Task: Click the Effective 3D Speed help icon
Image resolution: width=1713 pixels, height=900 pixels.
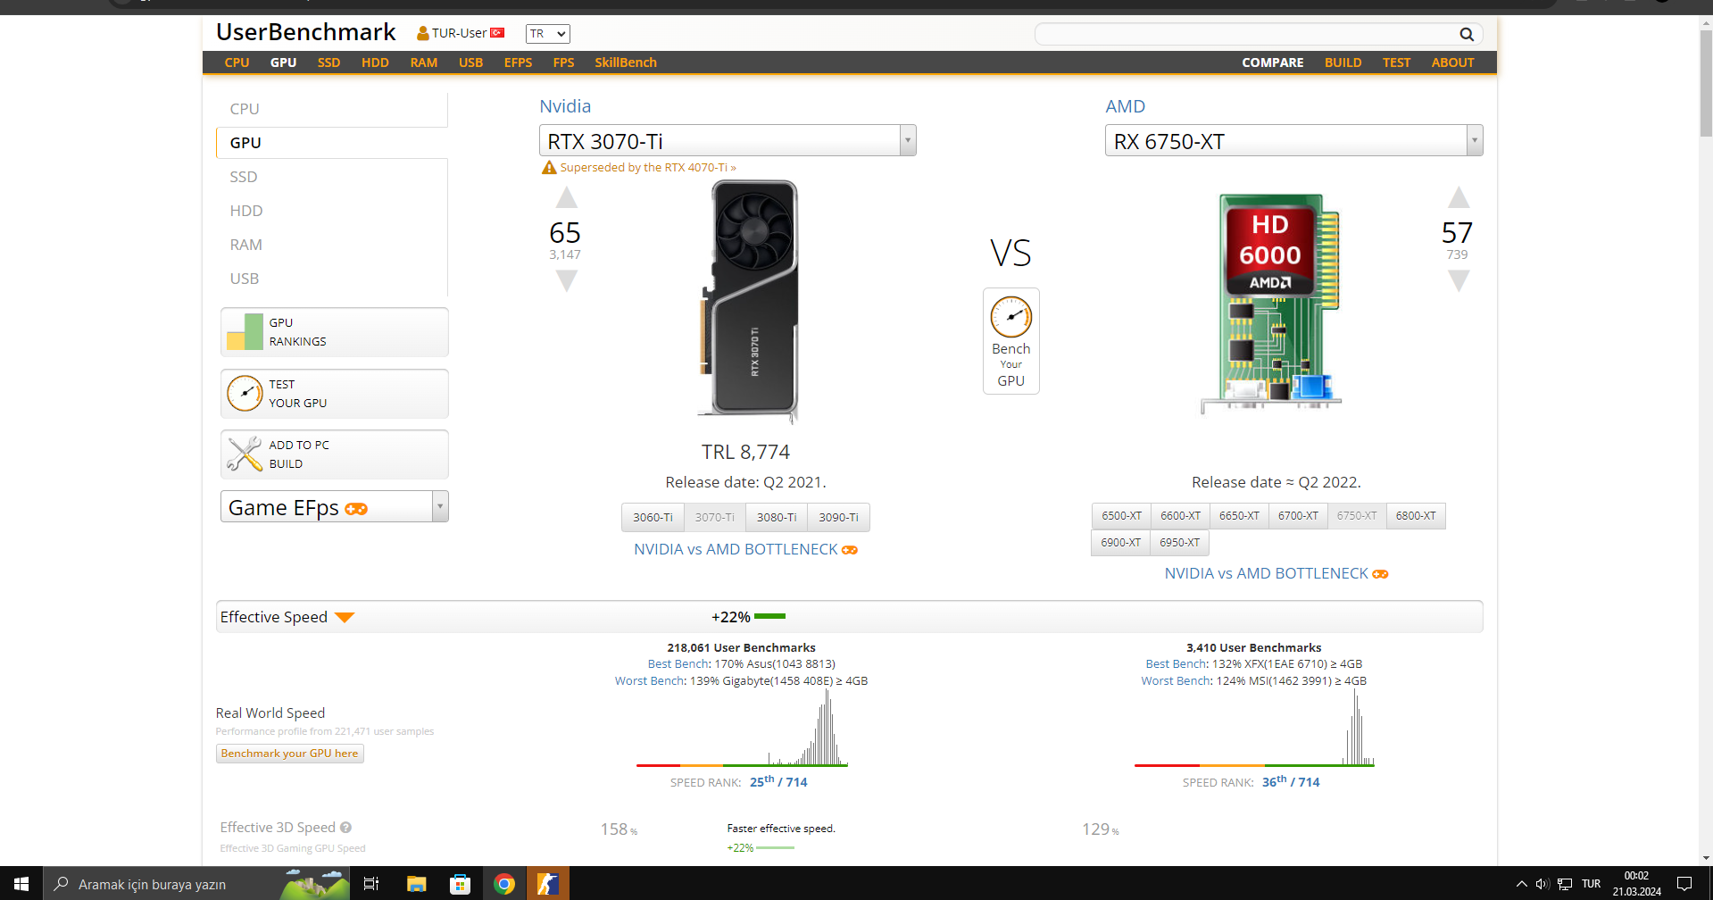Action: point(345,828)
